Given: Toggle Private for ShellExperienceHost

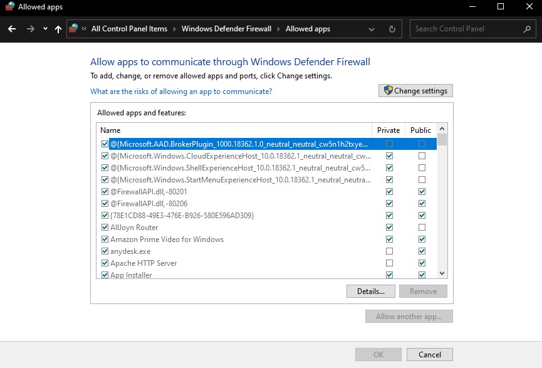Looking at the screenshot, I should 390,168.
